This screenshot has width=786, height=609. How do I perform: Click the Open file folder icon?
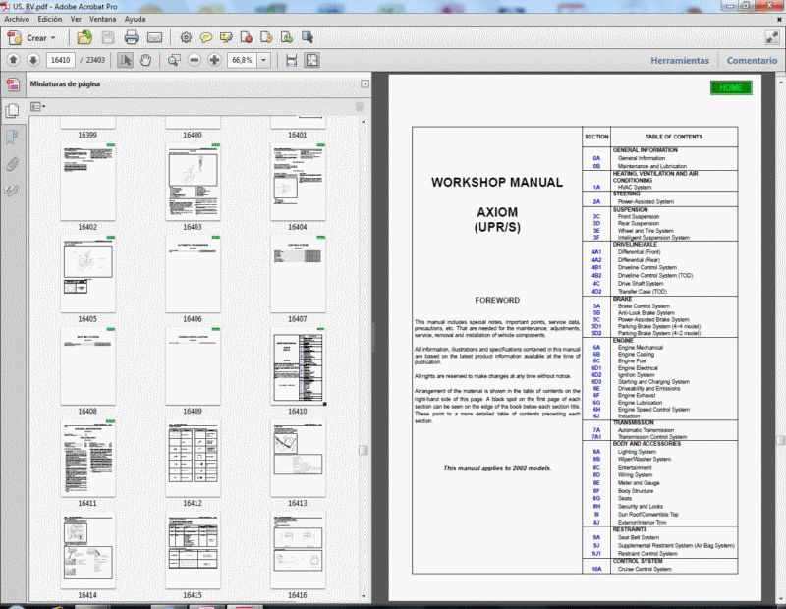pyautogui.click(x=84, y=37)
